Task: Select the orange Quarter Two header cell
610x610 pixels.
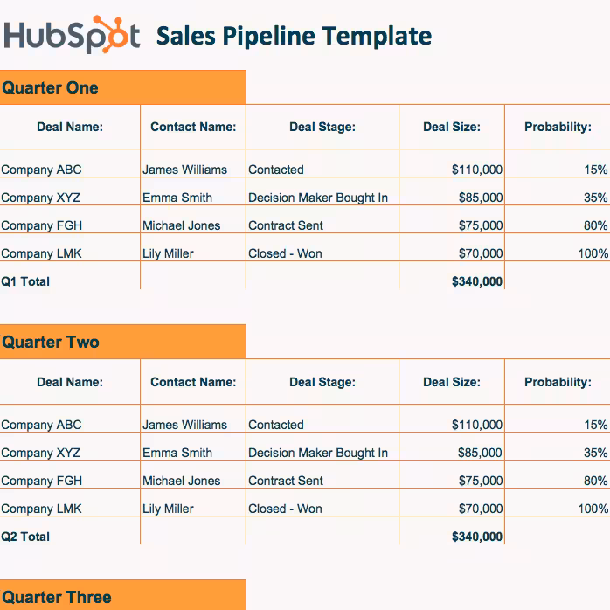Action: click(122, 342)
